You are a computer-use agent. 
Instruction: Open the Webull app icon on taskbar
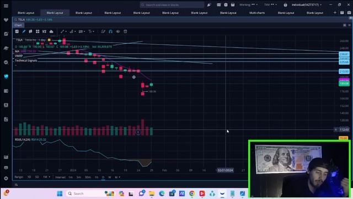(222, 193)
